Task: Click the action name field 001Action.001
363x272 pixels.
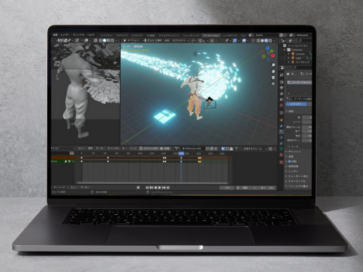Action: (x=192, y=148)
